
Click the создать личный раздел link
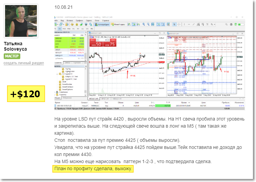coord(24,63)
